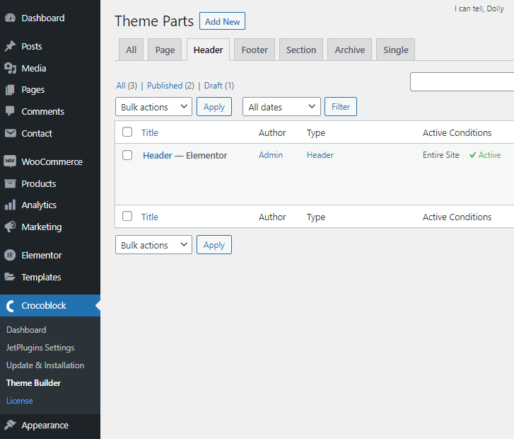This screenshot has width=514, height=439.
Task: Check the Header — Elementor row checkbox
Action: (x=127, y=155)
